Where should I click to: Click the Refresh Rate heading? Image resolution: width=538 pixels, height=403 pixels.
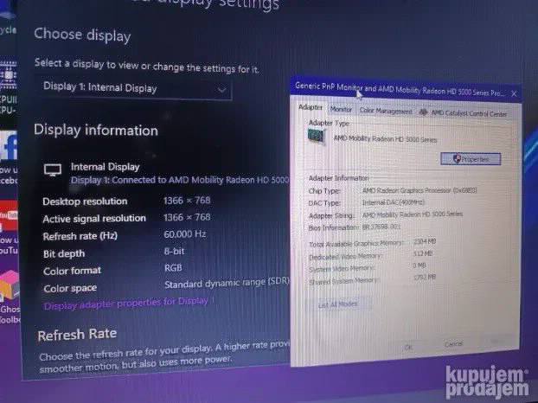pos(77,335)
